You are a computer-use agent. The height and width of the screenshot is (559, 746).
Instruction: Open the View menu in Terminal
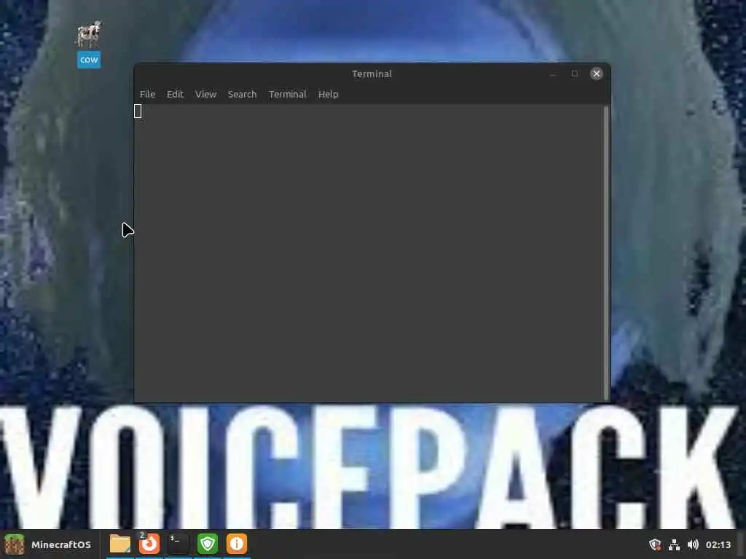click(205, 94)
